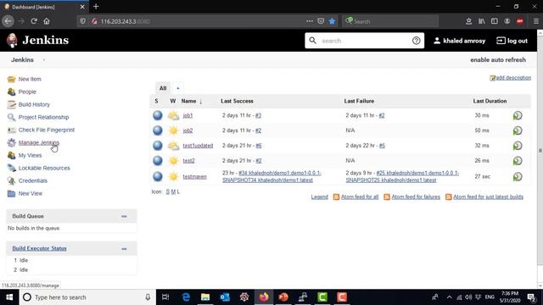
Task: Open New Item in the sidebar
Action: 30,79
